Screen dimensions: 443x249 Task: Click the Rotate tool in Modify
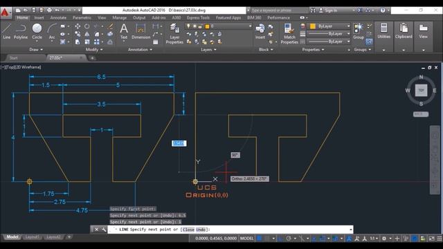point(87,26)
